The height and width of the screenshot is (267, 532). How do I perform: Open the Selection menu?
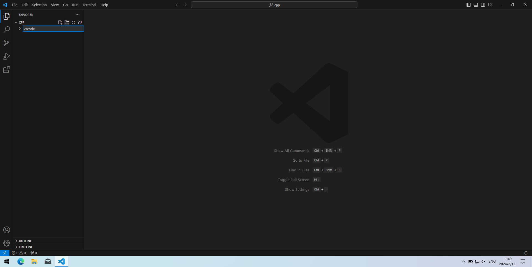coord(39,5)
